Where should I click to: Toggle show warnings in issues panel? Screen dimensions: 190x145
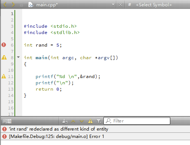click(90, 121)
